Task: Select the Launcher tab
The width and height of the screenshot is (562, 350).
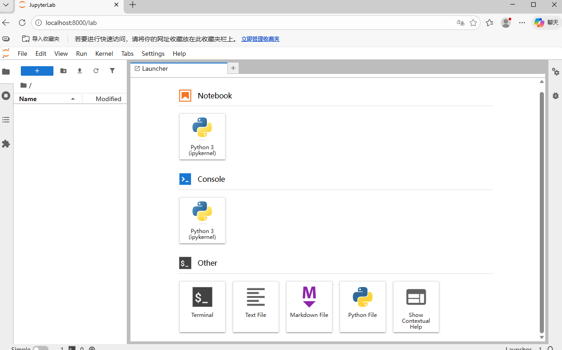Action: click(179, 68)
